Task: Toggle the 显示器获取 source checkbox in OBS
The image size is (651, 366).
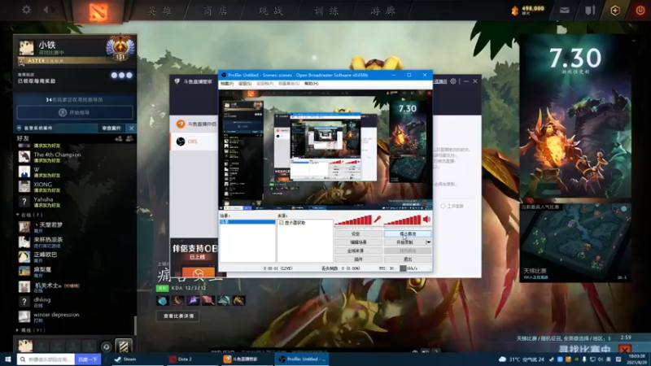Action: tap(282, 223)
